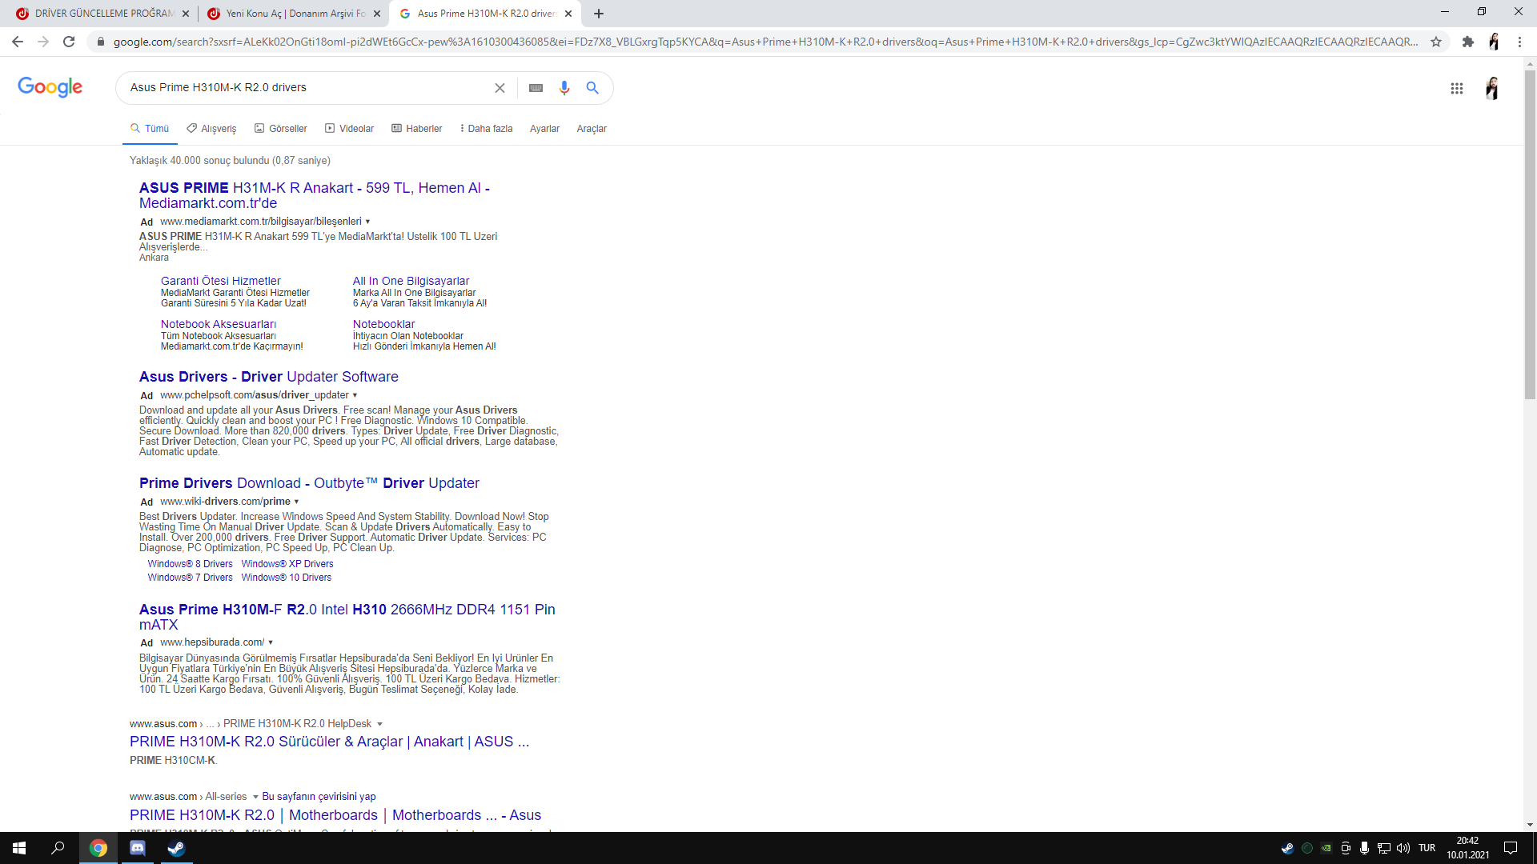The height and width of the screenshot is (864, 1537).
Task: Open the Windows® 8 Drivers link
Action: click(x=190, y=564)
